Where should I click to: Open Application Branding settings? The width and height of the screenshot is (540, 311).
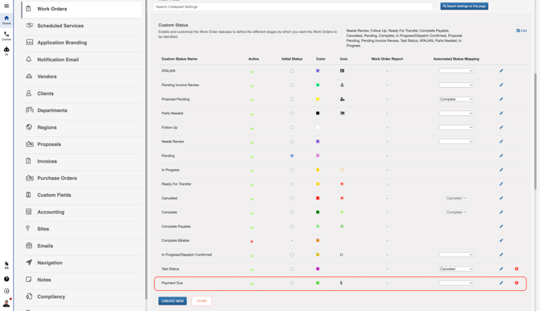81,43
